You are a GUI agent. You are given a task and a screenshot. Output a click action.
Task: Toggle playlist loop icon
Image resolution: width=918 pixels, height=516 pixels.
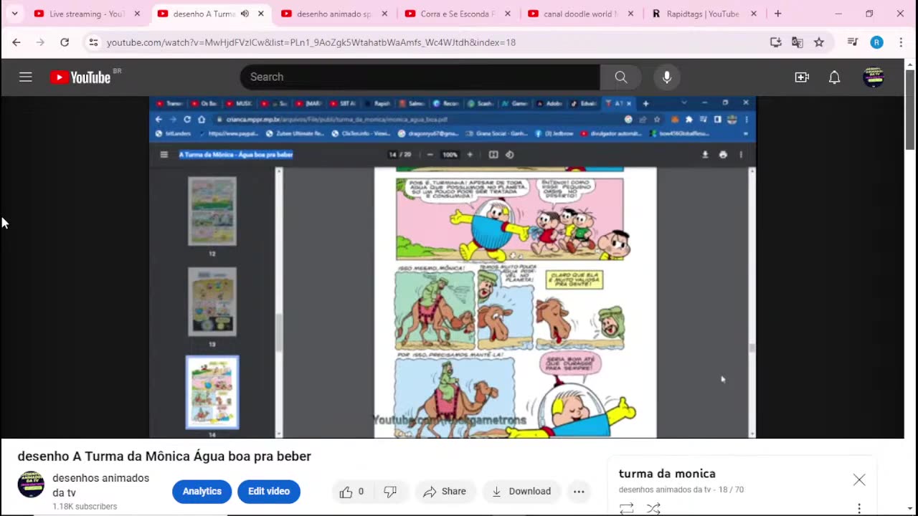(x=626, y=508)
